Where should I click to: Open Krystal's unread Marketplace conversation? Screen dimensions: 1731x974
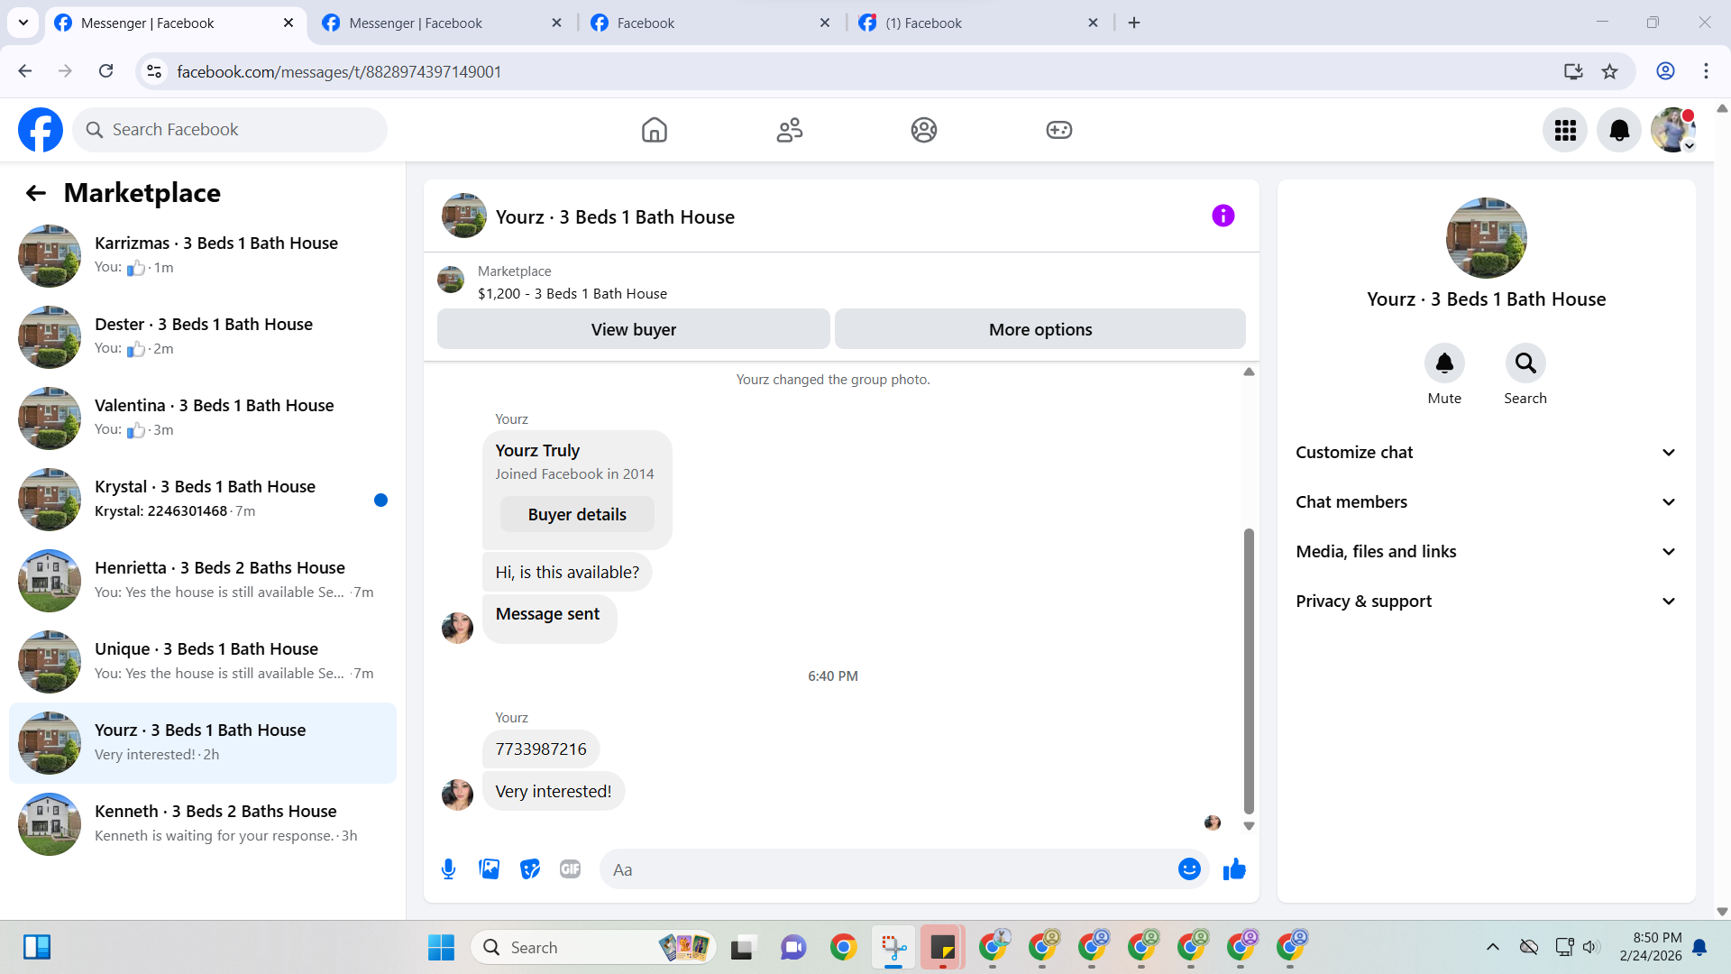204,499
